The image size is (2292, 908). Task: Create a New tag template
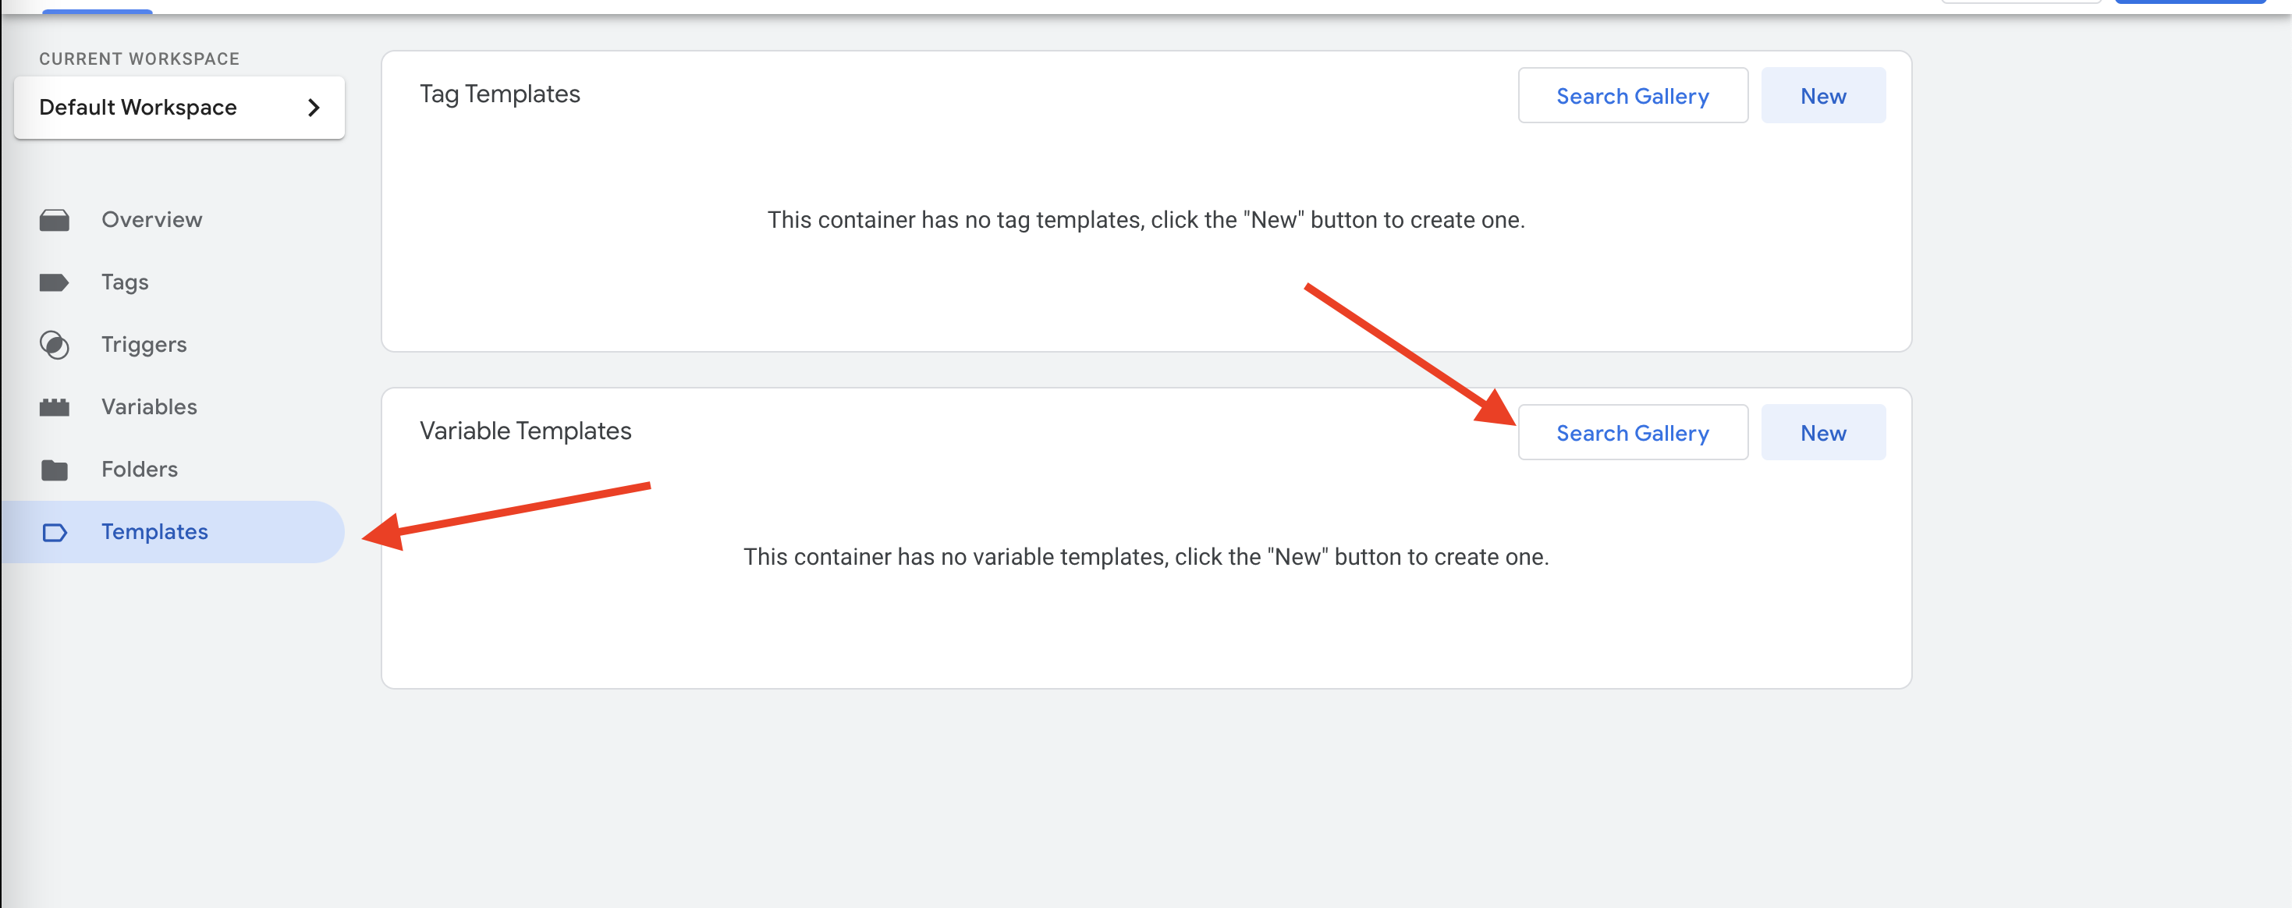click(x=1822, y=96)
